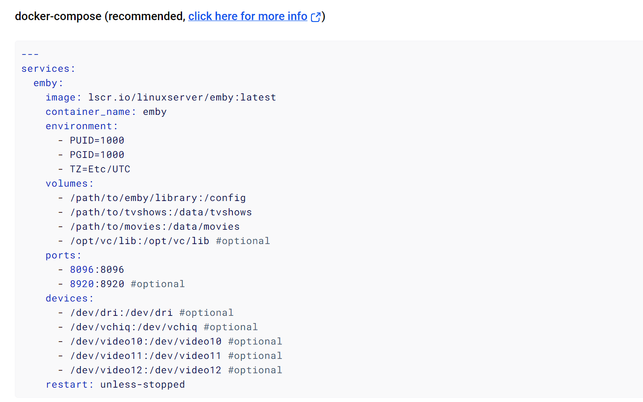
Task: Click the "docker-compose" heading text
Action: point(58,16)
